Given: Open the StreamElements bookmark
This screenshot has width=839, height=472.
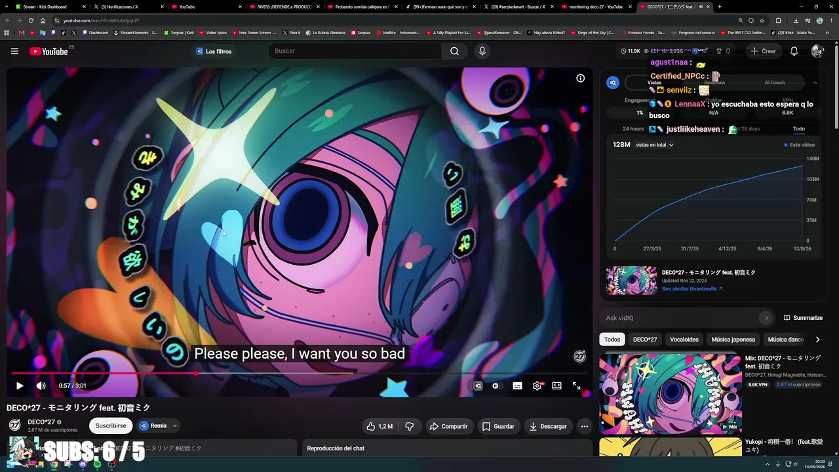Looking at the screenshot, I should tap(136, 32).
